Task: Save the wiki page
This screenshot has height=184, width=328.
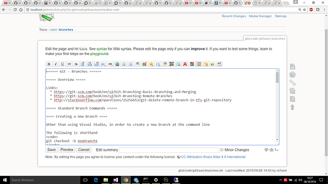Action: (x=51, y=150)
